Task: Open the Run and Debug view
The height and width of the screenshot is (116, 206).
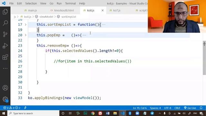Action: point(5,46)
